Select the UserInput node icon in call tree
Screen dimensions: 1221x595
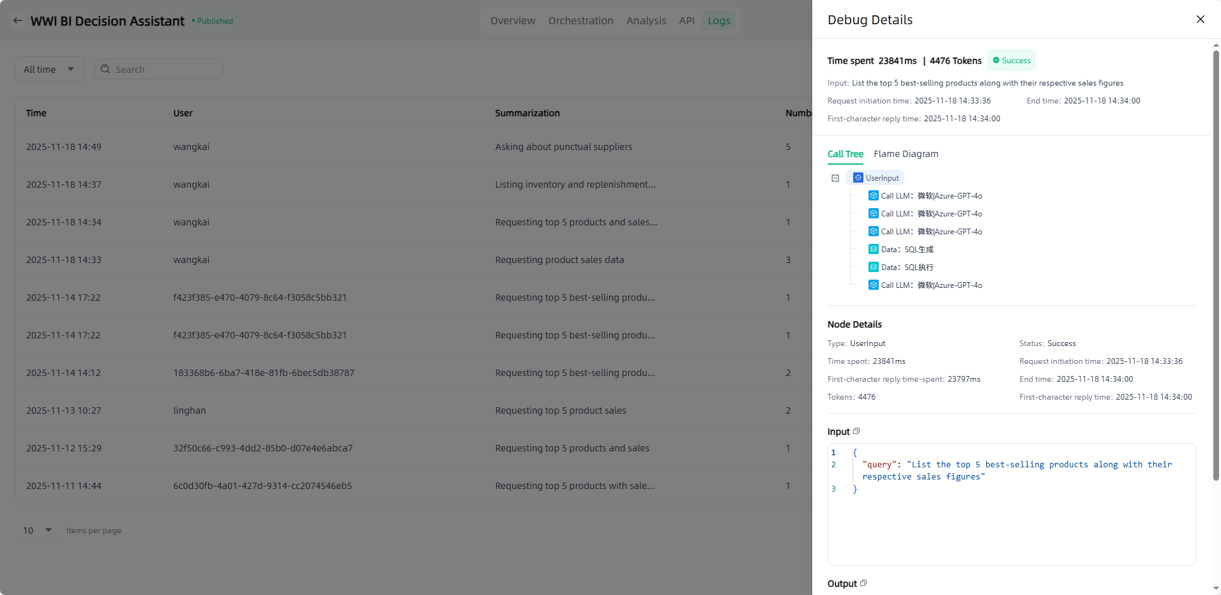pos(858,178)
